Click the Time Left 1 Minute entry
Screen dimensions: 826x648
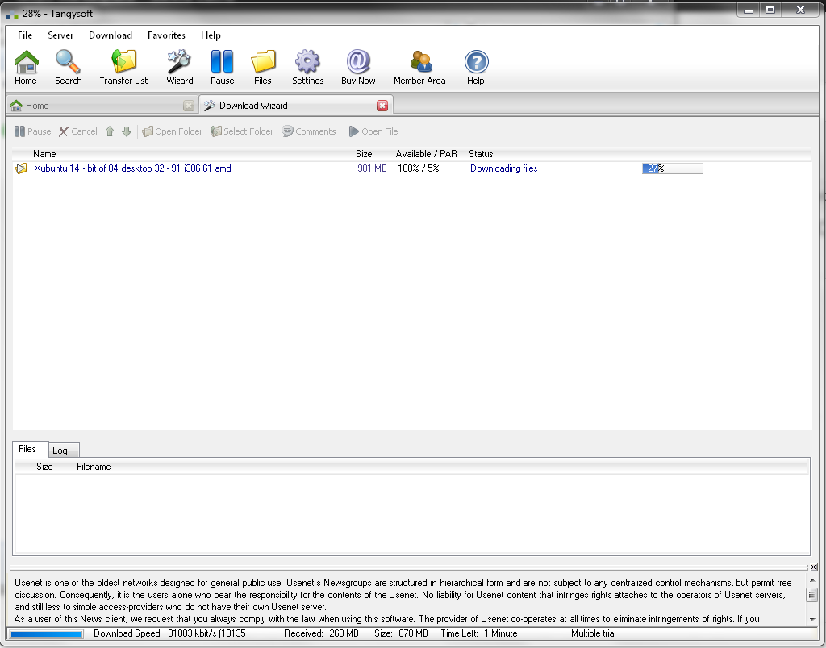coord(479,633)
